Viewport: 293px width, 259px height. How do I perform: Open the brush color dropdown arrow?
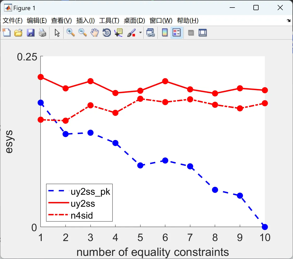[140, 33]
